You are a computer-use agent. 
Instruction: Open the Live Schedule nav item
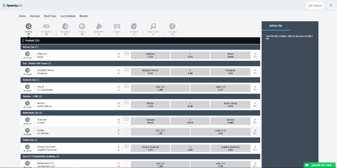[68, 16]
